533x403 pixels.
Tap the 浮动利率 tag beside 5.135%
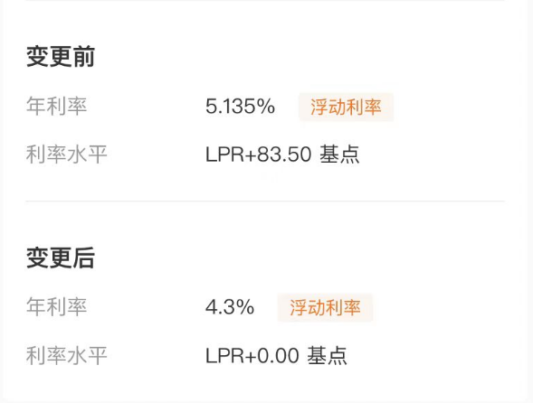coord(346,107)
